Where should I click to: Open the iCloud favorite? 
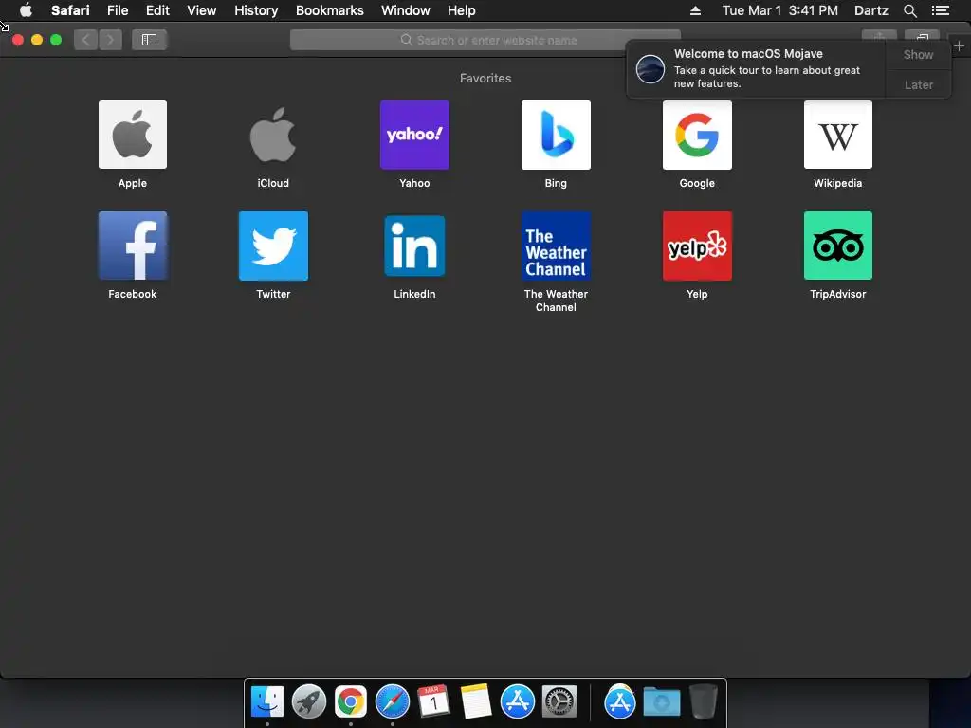[273, 135]
